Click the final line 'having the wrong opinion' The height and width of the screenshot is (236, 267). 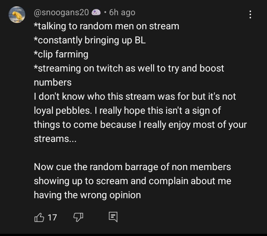pyautogui.click(x=88, y=195)
